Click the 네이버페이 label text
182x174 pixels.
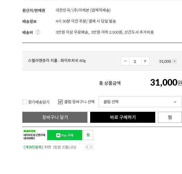click(x=29, y=138)
